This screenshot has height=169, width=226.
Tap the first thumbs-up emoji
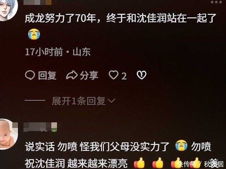(x=139, y=163)
